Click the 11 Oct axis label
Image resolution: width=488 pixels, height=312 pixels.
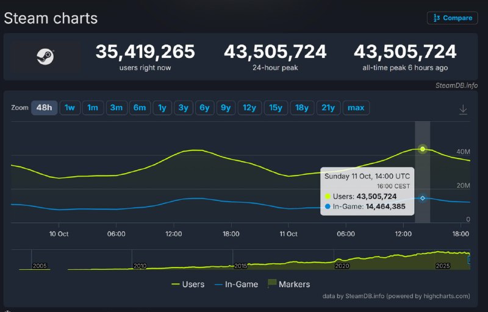pos(289,234)
